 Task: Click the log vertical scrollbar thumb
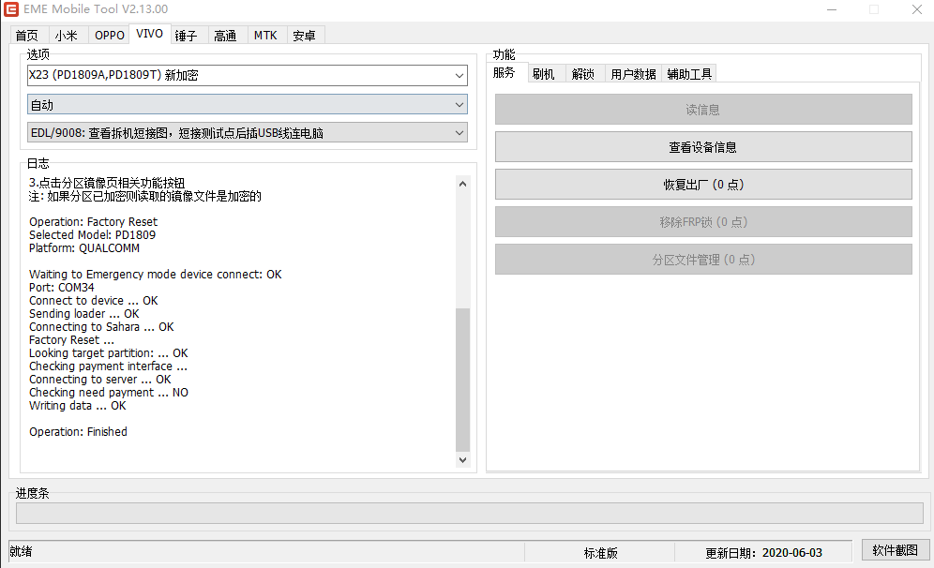pos(463,380)
